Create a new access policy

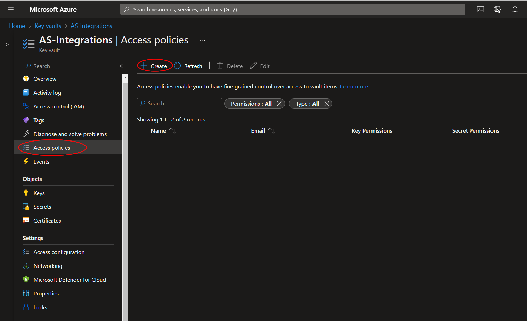click(154, 66)
